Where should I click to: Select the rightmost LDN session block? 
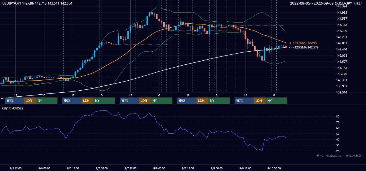click(x=259, y=101)
